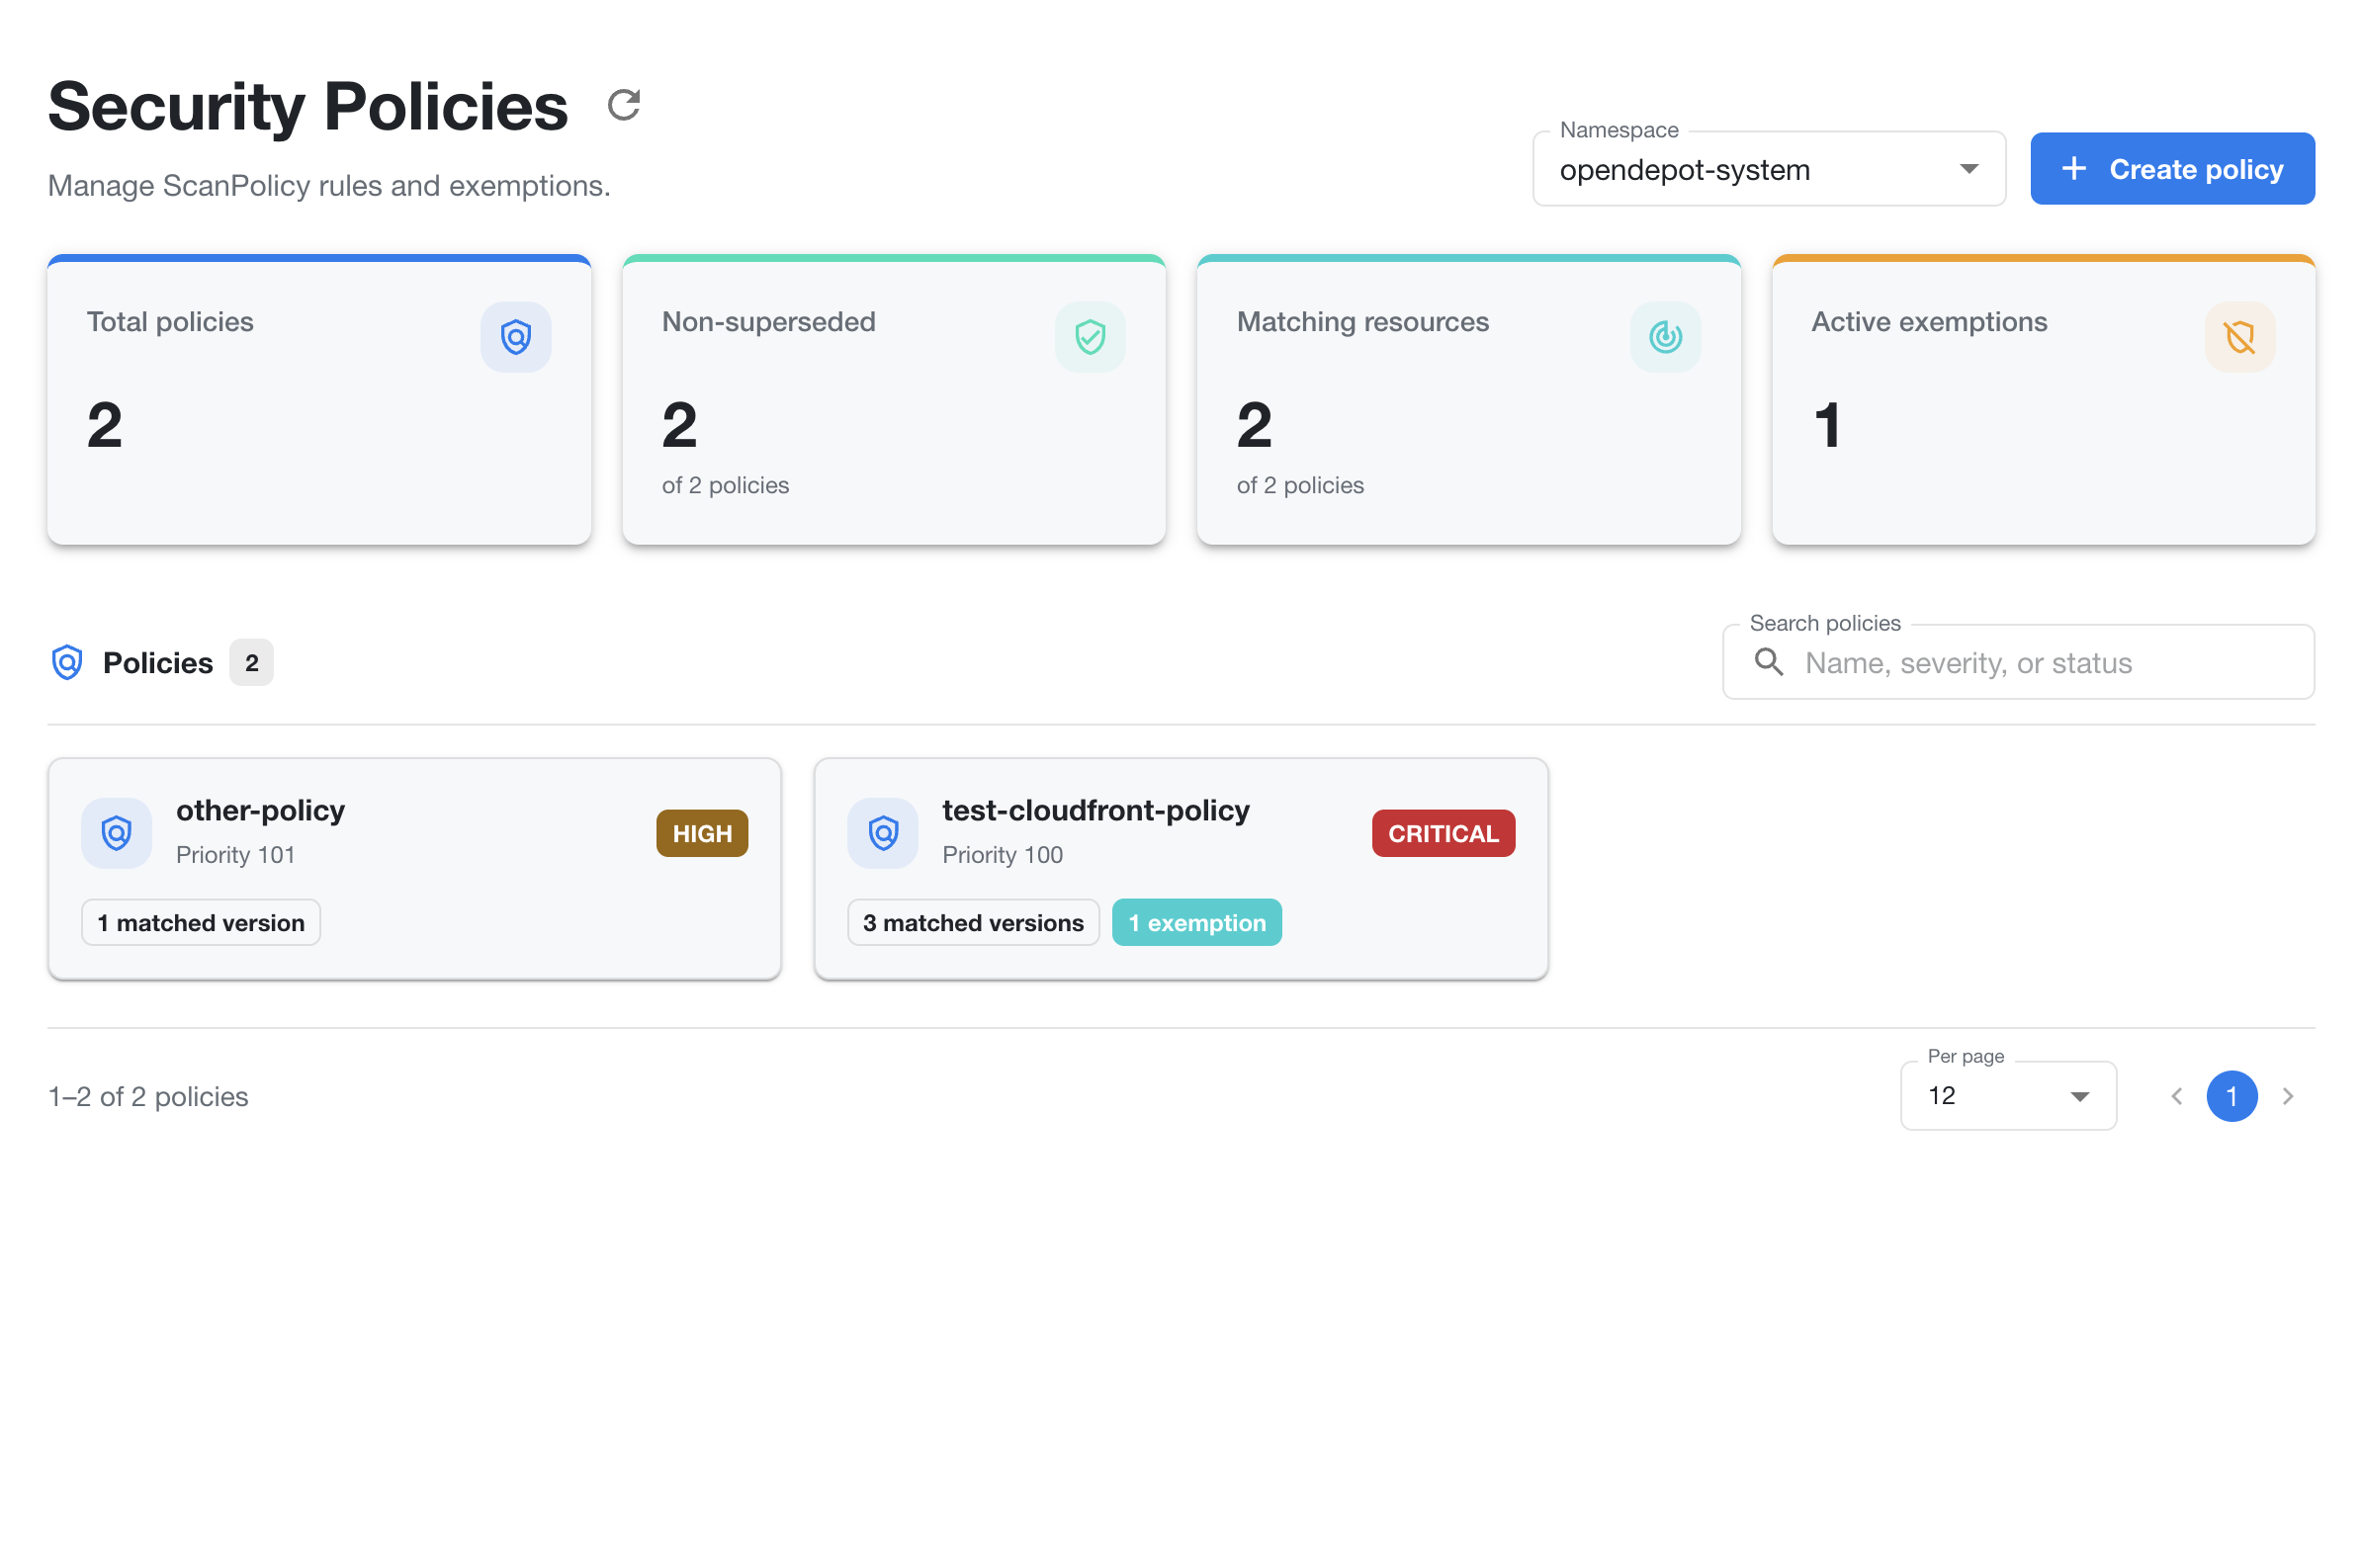Screen dimensions: 2363x1544
Task: Open the other-policy card
Action: tap(415, 869)
